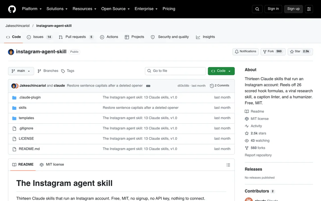The height and width of the screenshot is (201, 321).
Task: Switch to the Projects tab
Action: coord(134,37)
